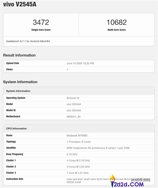Click the Result Information heading
This screenshot has width=158, height=188.
tap(19, 55)
